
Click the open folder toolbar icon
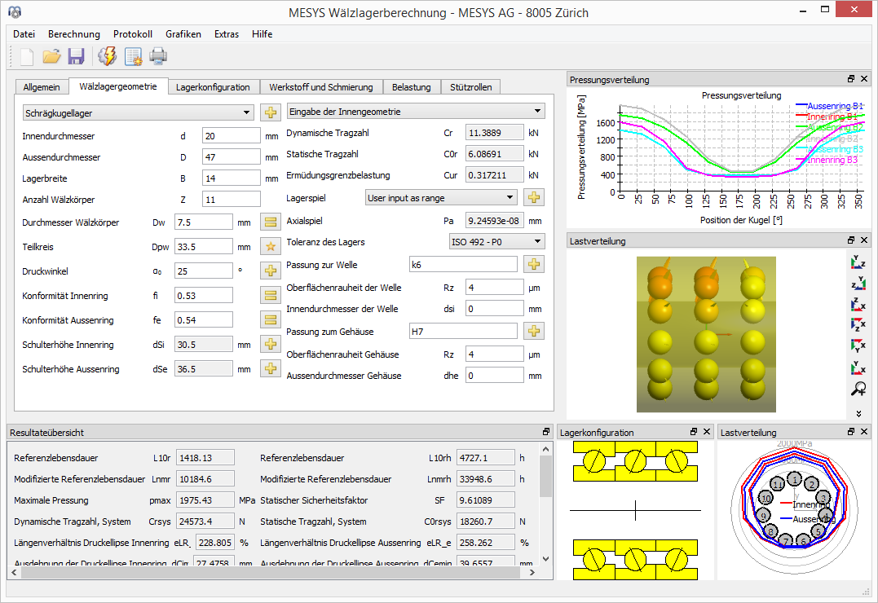coord(51,56)
